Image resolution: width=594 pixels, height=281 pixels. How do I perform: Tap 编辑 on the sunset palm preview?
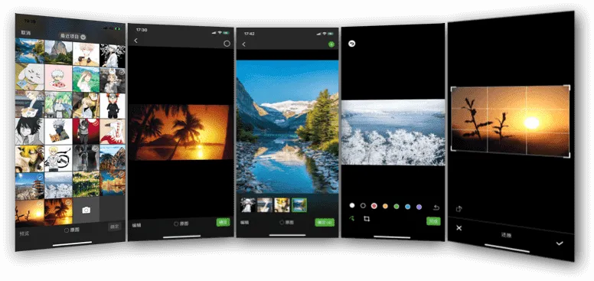[136, 225]
